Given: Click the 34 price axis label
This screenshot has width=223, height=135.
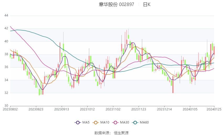Looking at the screenshot, I should 6,80.
